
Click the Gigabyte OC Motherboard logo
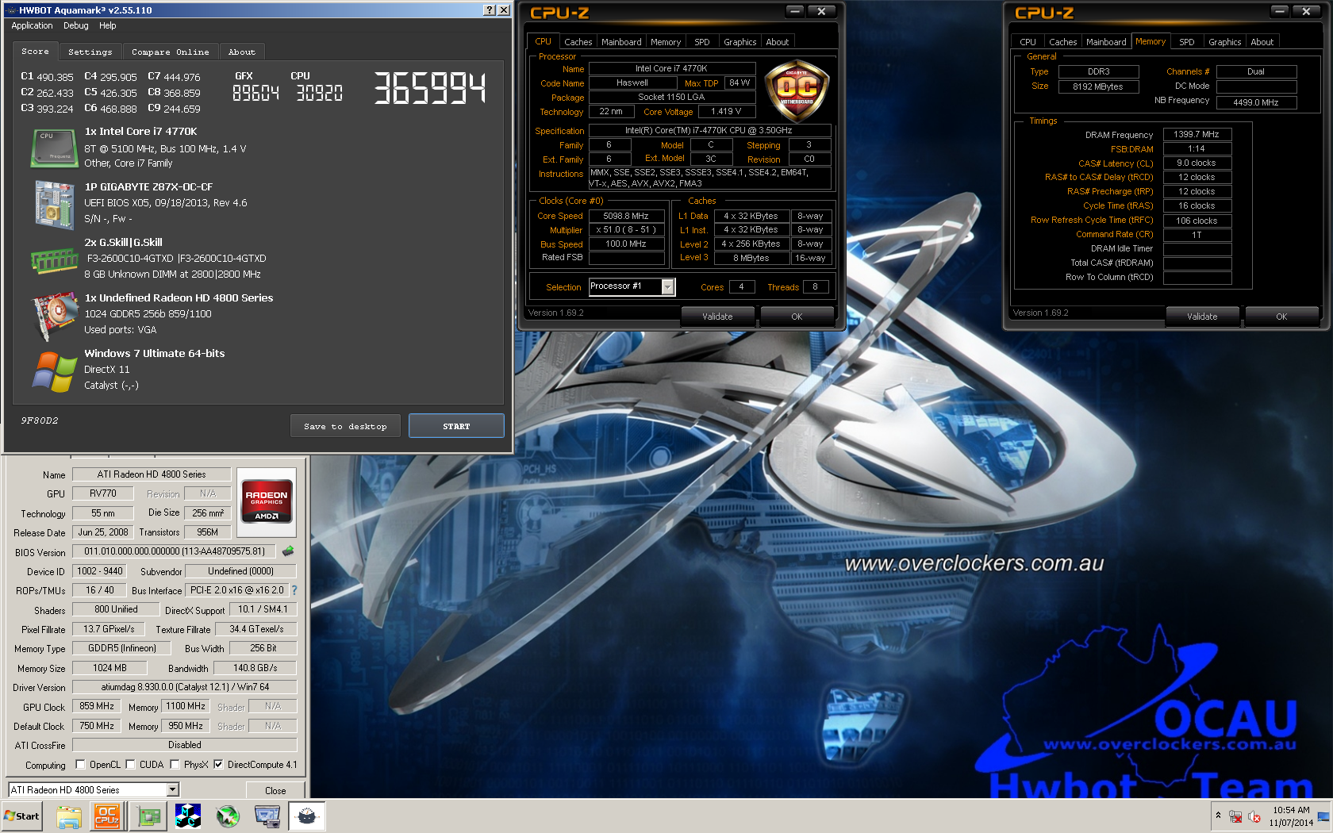797,91
